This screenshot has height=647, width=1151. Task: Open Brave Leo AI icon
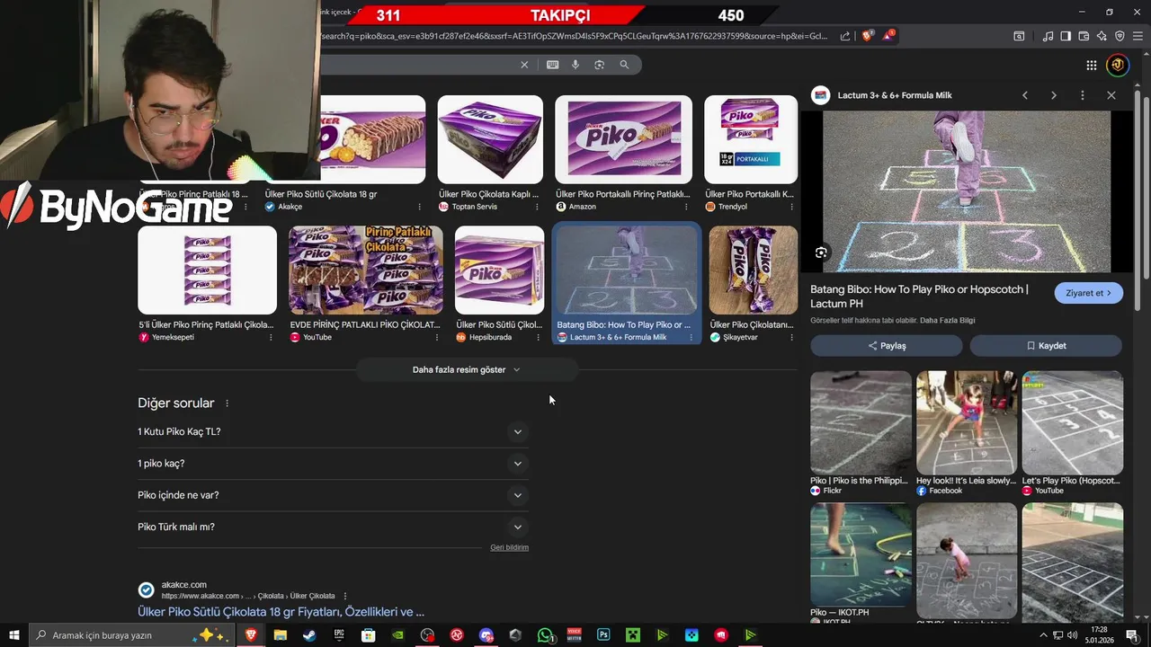[x=1102, y=36]
